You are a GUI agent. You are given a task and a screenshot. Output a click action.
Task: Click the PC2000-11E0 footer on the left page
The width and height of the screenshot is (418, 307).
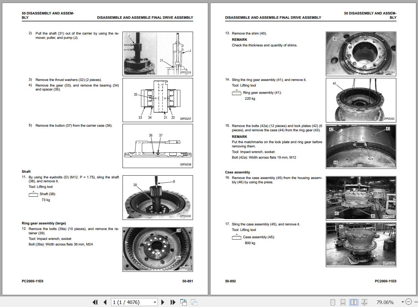click(x=33, y=281)
